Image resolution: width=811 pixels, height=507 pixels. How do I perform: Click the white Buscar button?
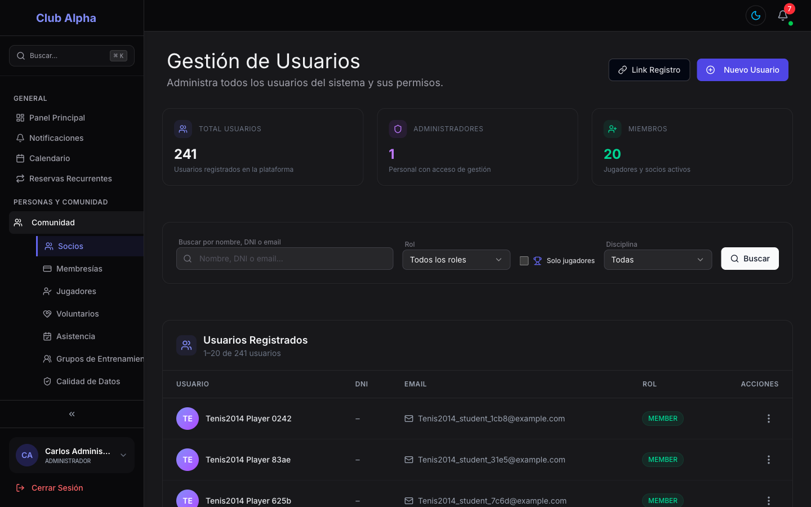tap(750, 259)
